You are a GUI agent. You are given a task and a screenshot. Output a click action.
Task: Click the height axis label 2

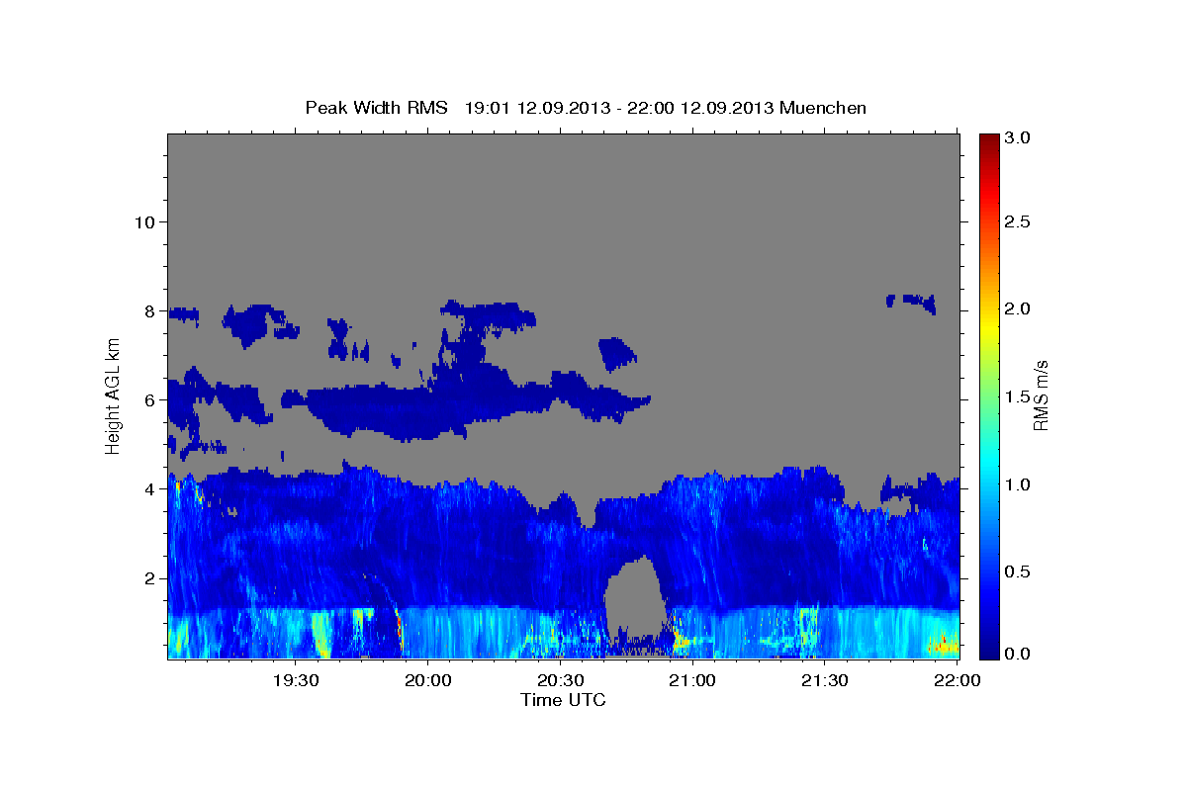[148, 577]
